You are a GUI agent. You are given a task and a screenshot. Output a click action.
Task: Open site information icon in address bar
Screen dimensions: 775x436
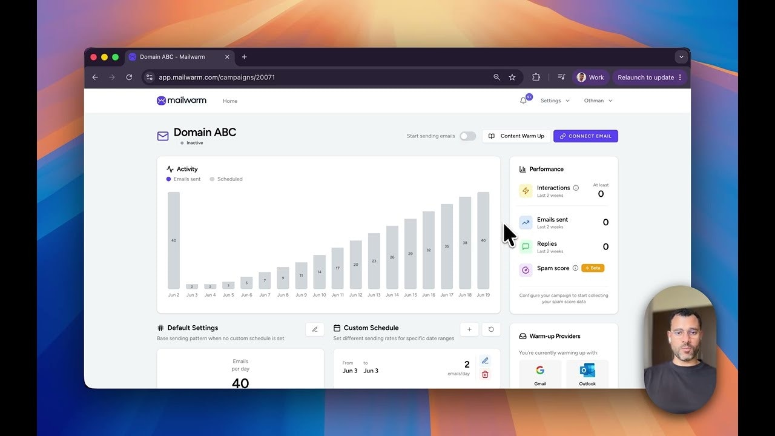pyautogui.click(x=150, y=77)
